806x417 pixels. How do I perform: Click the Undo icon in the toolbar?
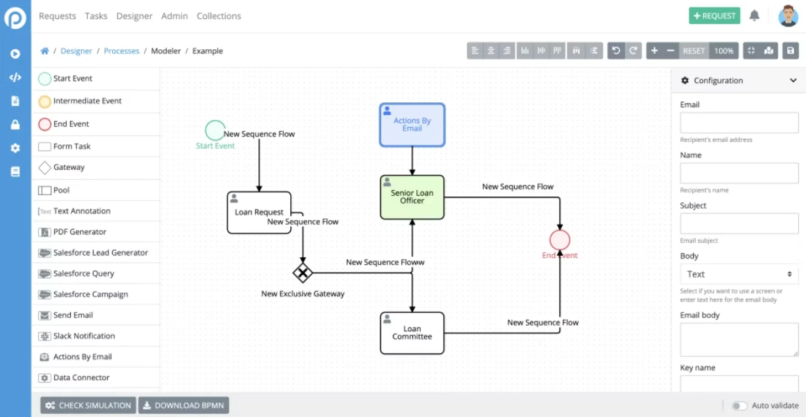[x=616, y=50]
